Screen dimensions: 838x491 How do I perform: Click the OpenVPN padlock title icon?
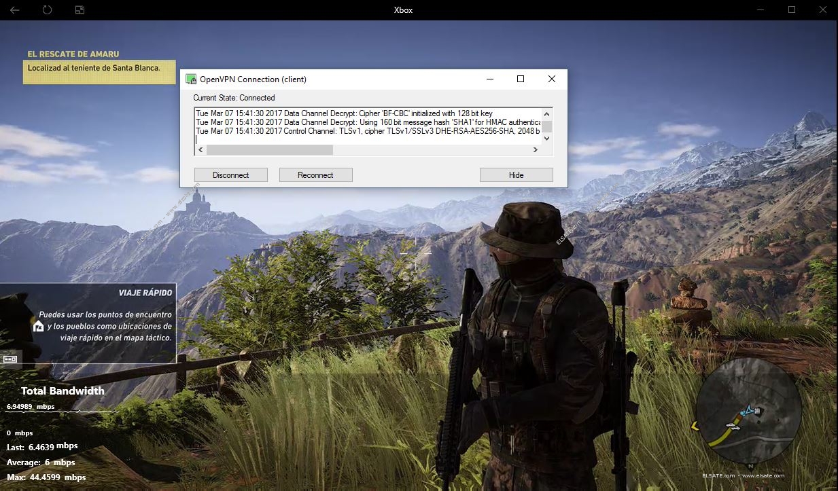pyautogui.click(x=191, y=79)
